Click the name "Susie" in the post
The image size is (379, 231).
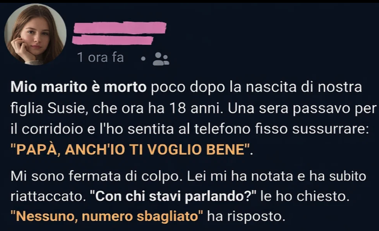65,109
